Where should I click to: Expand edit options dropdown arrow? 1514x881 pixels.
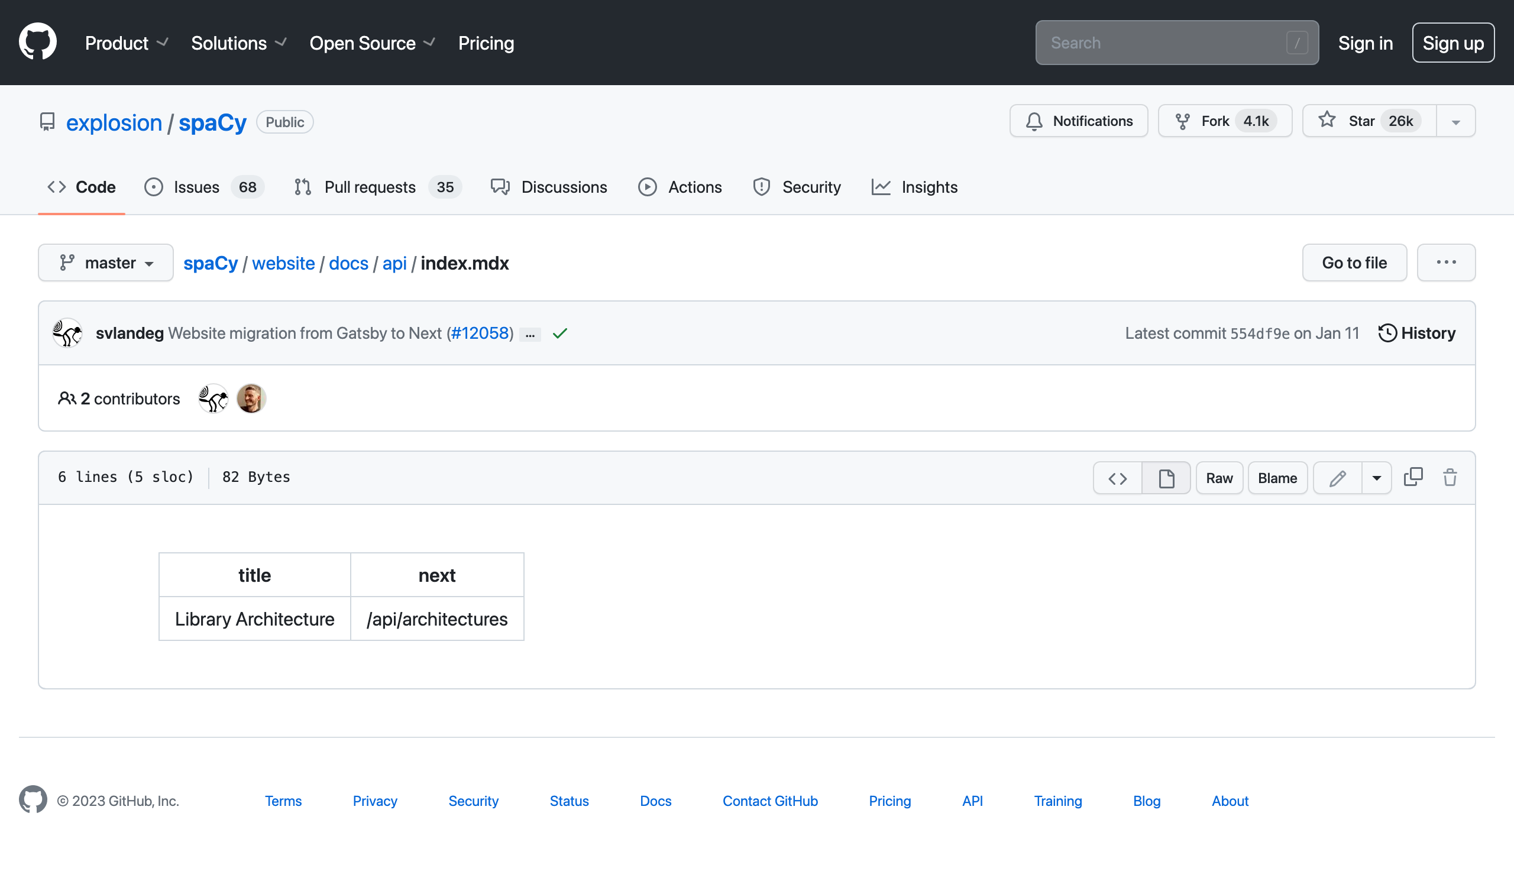1376,478
